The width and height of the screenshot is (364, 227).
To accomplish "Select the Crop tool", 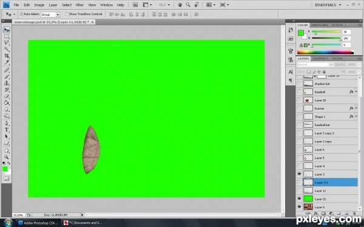I will (7, 56).
